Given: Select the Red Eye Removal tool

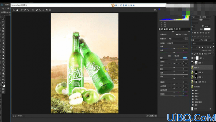Looking at the screenshot, I should (40, 10).
